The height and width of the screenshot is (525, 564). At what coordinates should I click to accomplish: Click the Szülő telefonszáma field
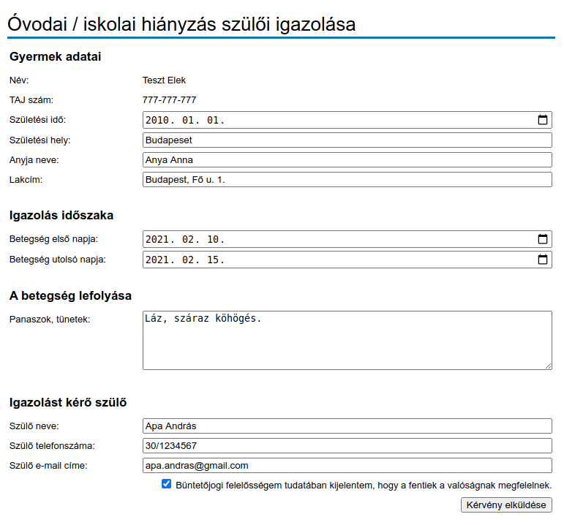[347, 445]
